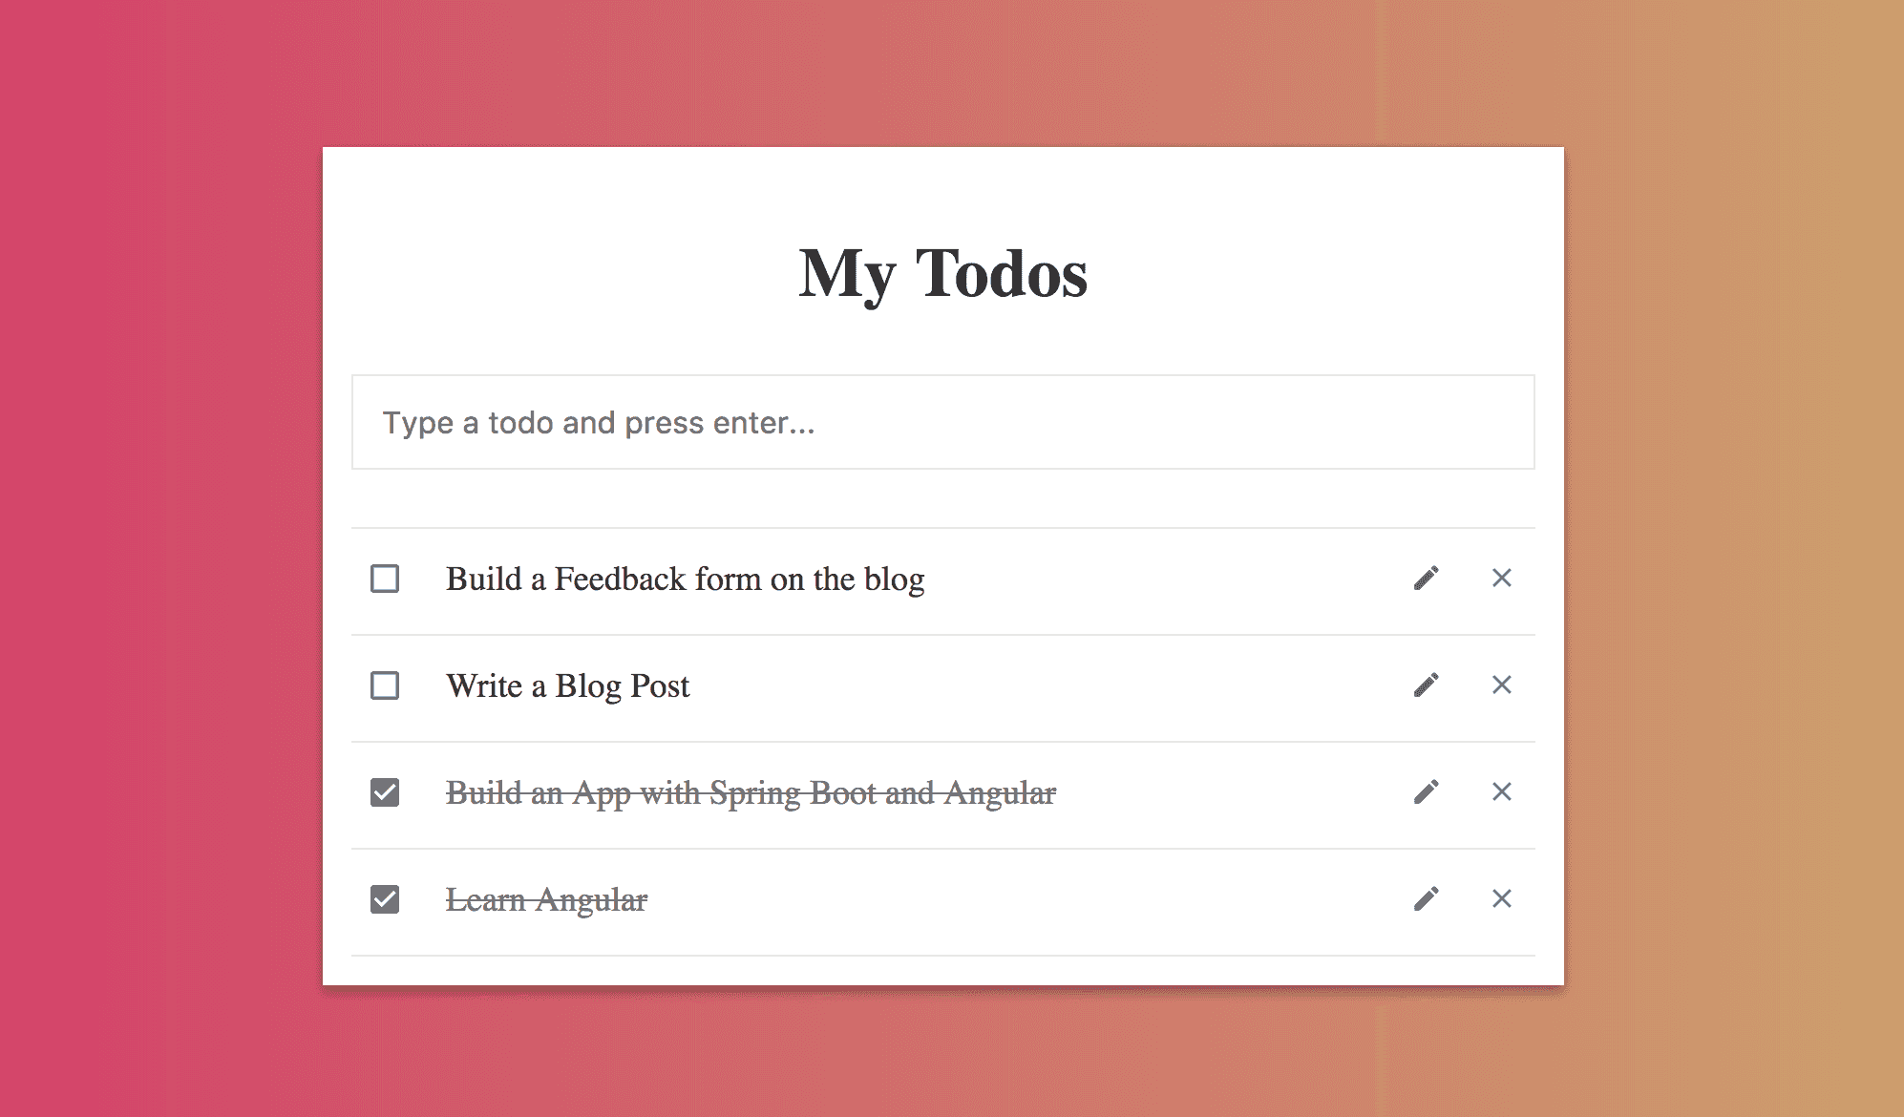Mark 'Write a Blog Post' as done
Viewport: 1904px width, 1117px height.
385,685
